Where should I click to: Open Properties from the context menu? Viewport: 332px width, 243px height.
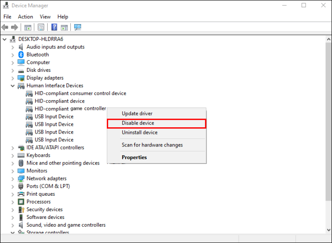click(157, 157)
